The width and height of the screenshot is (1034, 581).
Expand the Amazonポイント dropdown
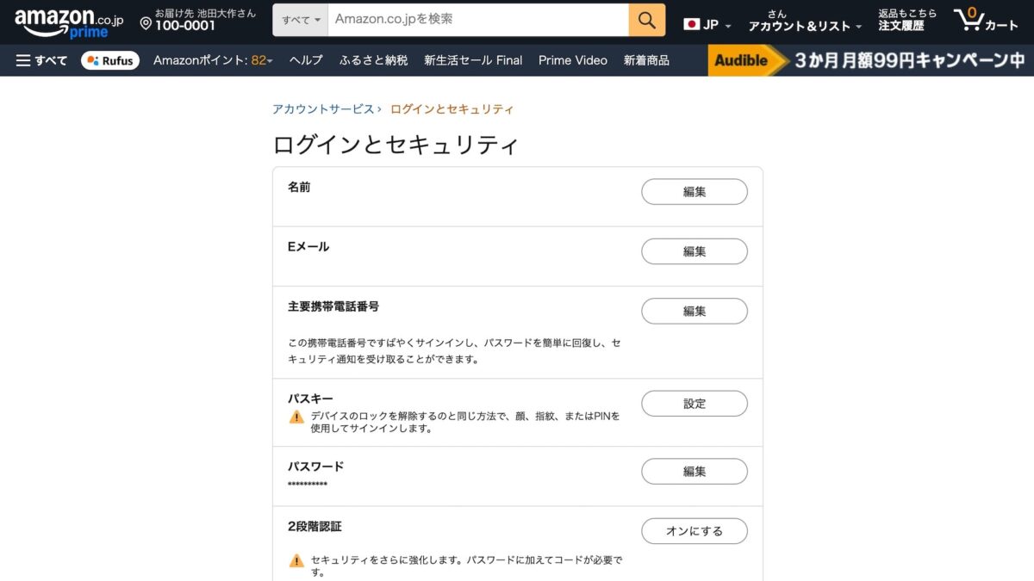point(212,60)
